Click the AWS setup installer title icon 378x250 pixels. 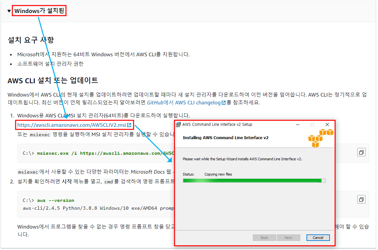(178, 125)
